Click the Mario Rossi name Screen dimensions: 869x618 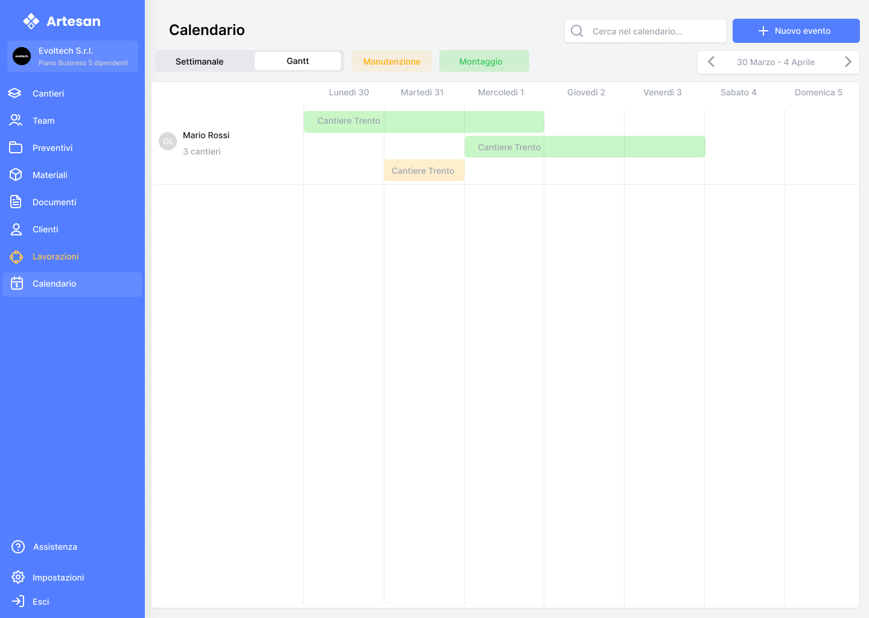point(206,135)
